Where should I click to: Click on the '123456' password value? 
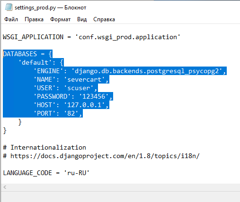94,96
